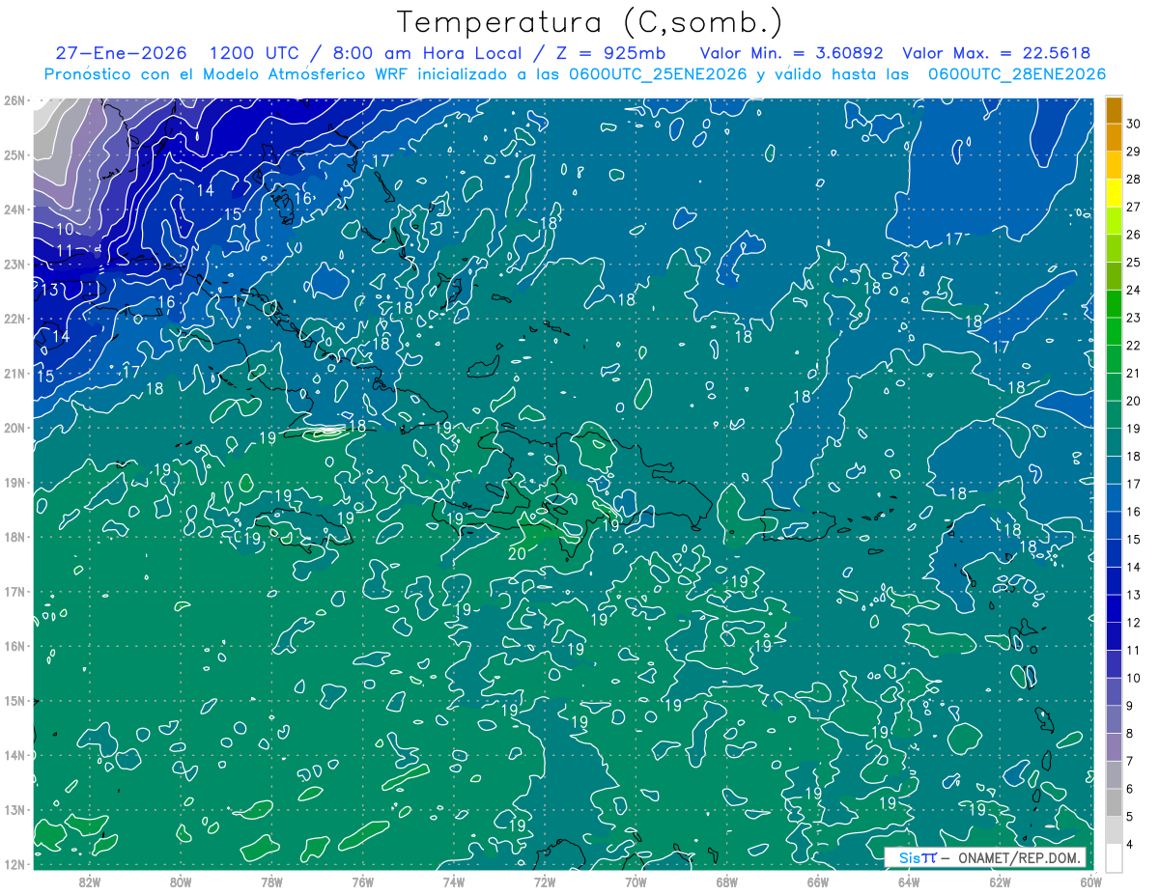Pick the yellow swatch between legend 27 and 28
This screenshot has height=895, width=1159.
1114,192
